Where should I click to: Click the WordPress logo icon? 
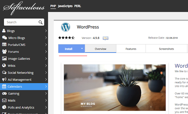click(66, 27)
